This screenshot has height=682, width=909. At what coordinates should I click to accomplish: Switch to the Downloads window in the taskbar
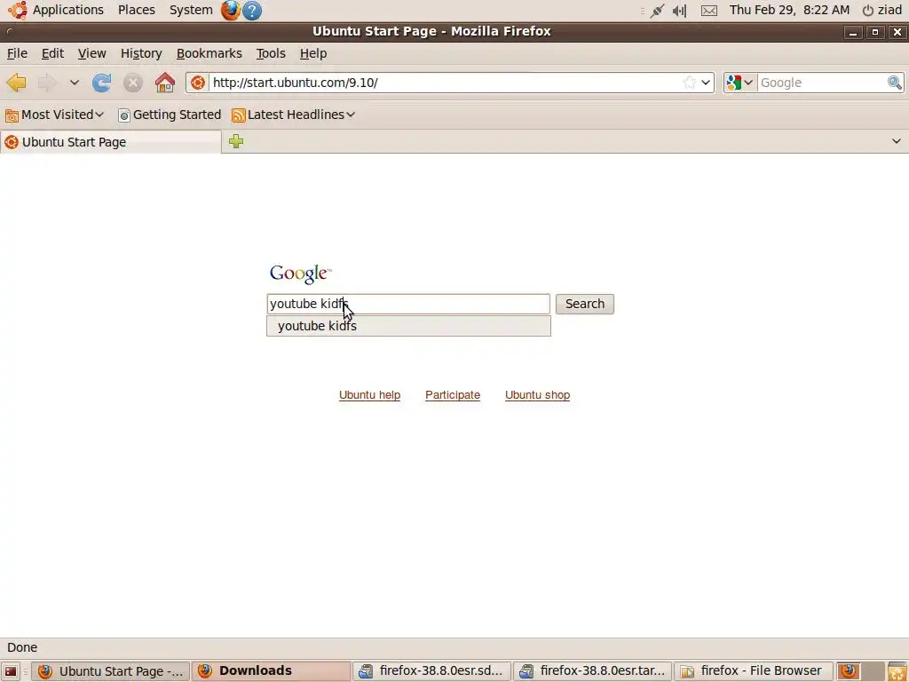click(x=272, y=671)
